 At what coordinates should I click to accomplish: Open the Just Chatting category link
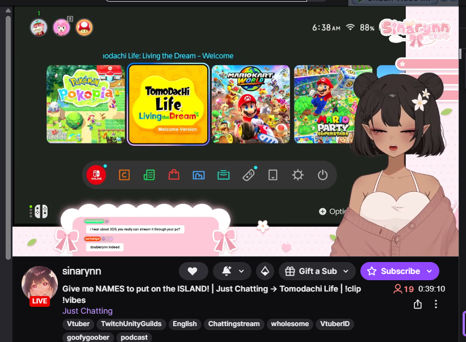pos(87,311)
